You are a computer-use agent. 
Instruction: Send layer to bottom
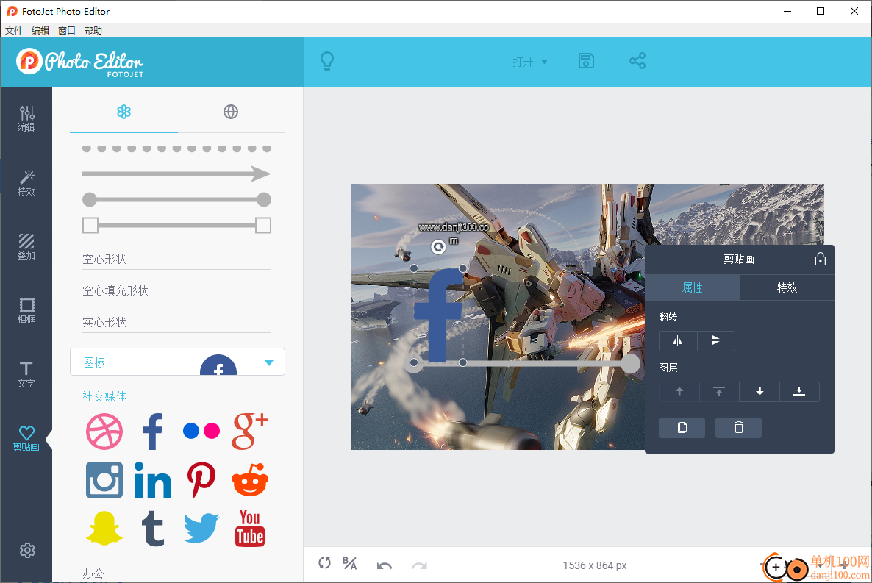pos(799,392)
